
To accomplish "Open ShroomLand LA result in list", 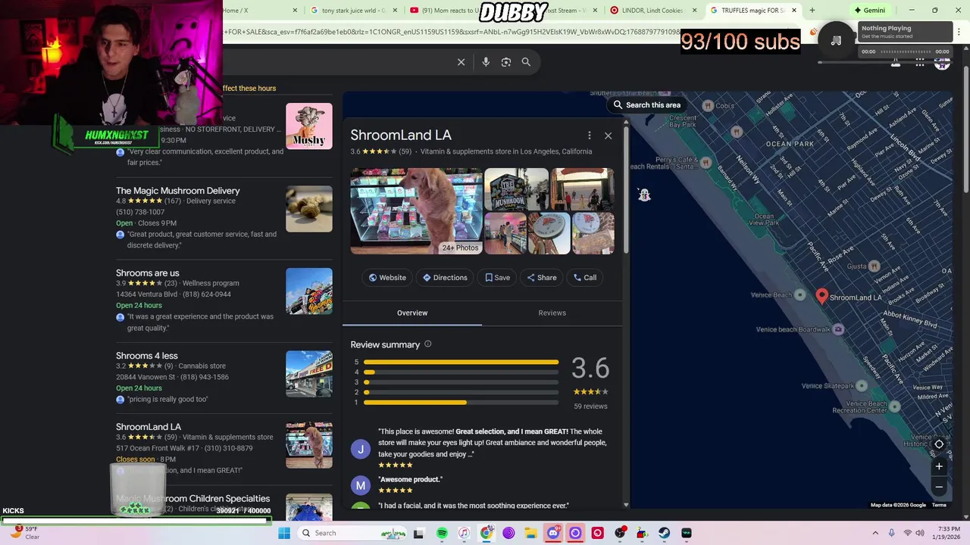I will click(x=149, y=427).
